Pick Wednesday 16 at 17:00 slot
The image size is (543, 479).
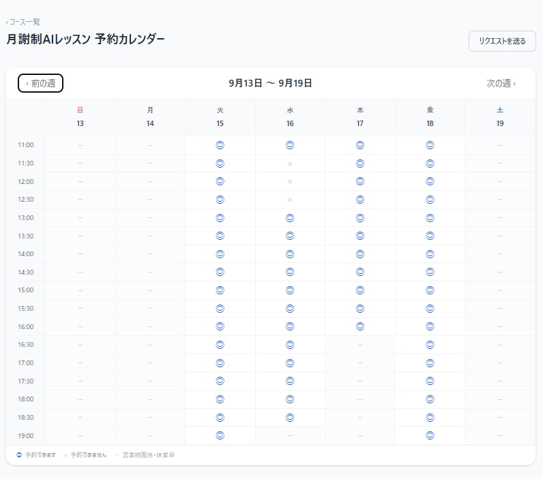click(290, 363)
